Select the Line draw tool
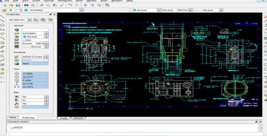Viewport: 267px width, 136px height. pos(2,16)
